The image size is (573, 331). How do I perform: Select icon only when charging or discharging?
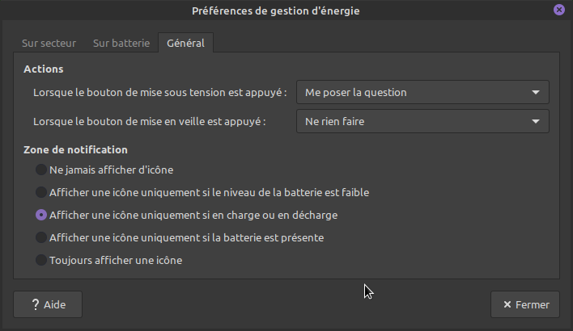41,216
